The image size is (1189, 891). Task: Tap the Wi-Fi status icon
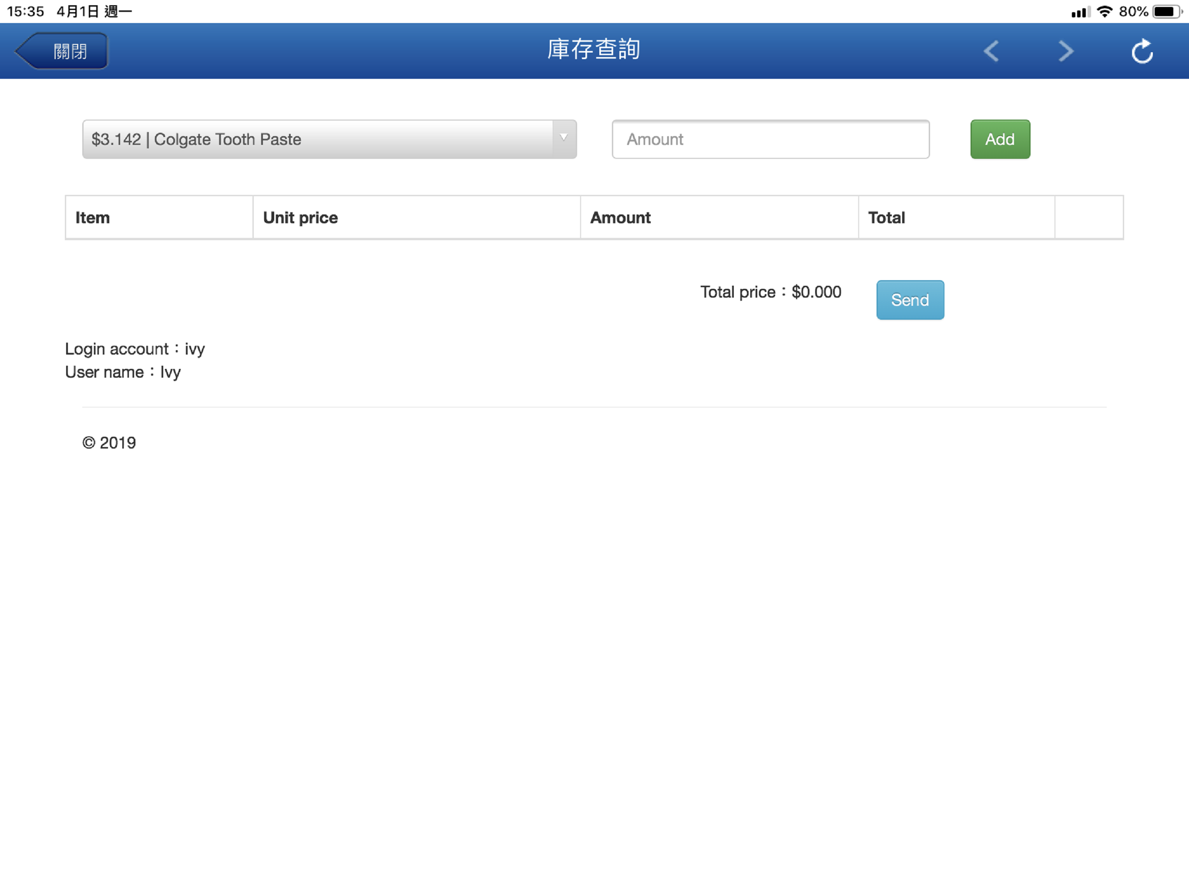point(1105,11)
